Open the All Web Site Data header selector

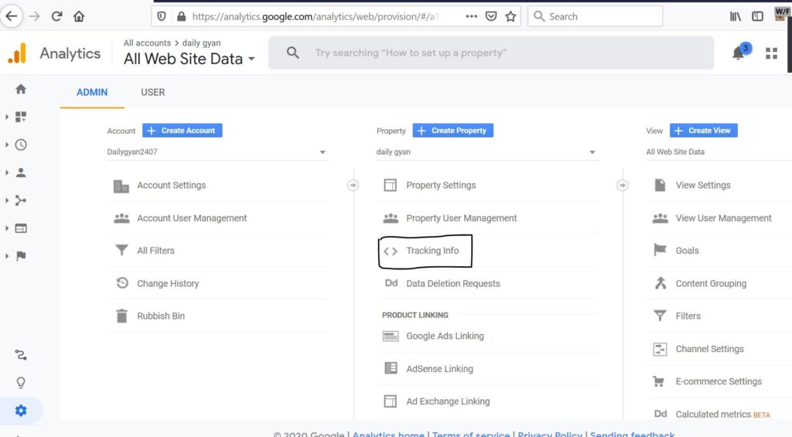pos(189,59)
